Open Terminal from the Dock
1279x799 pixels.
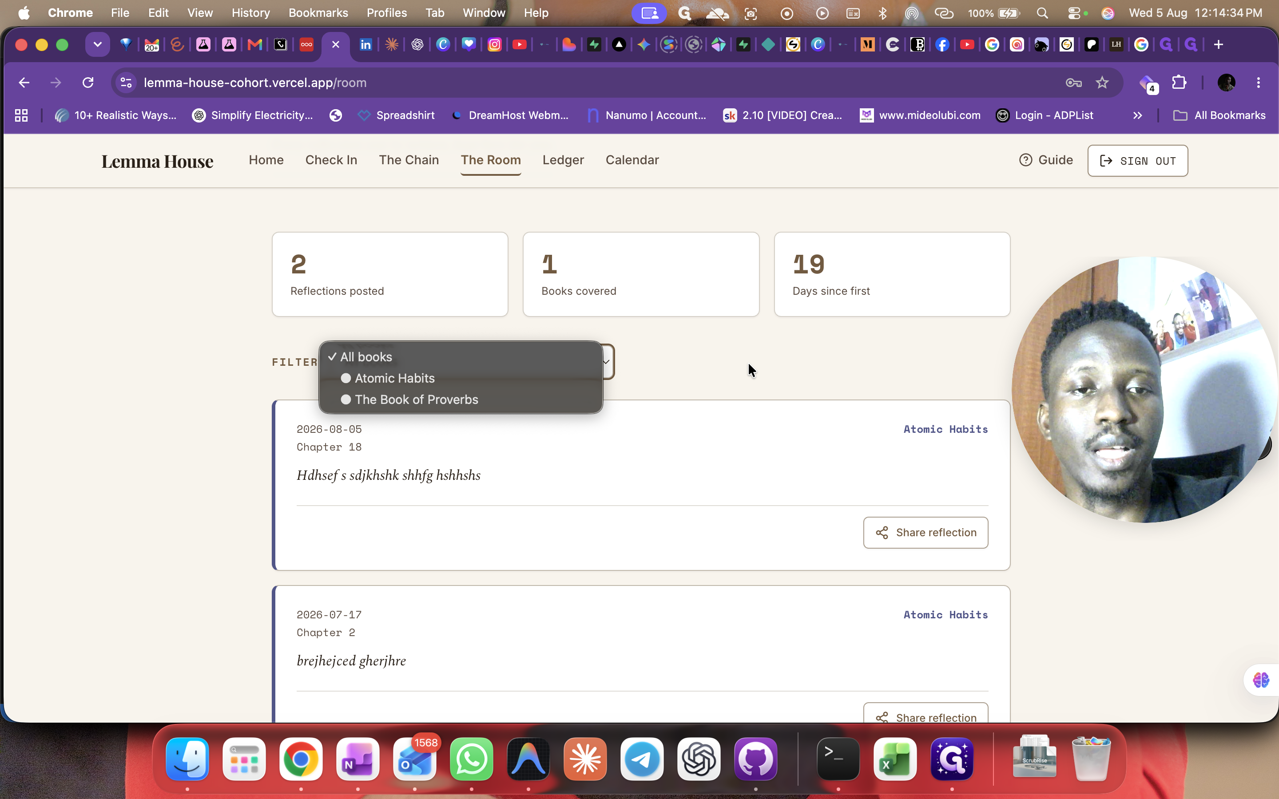click(838, 759)
